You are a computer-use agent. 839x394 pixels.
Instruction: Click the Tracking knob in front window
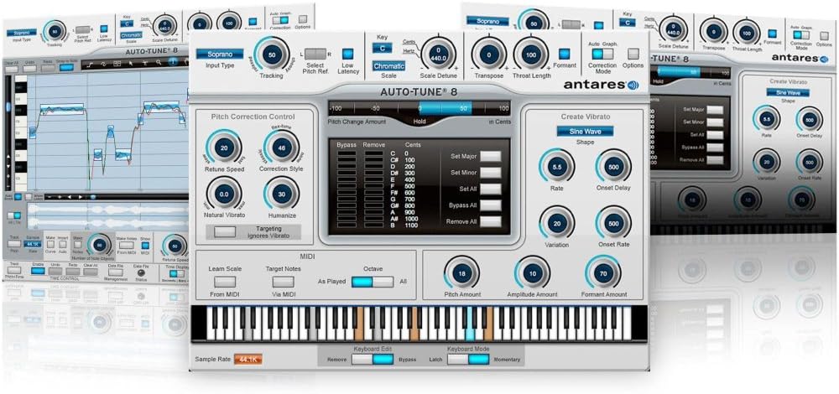coord(272,54)
